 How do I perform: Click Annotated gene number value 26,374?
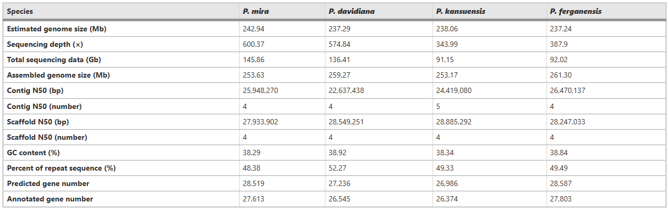[x=447, y=199]
